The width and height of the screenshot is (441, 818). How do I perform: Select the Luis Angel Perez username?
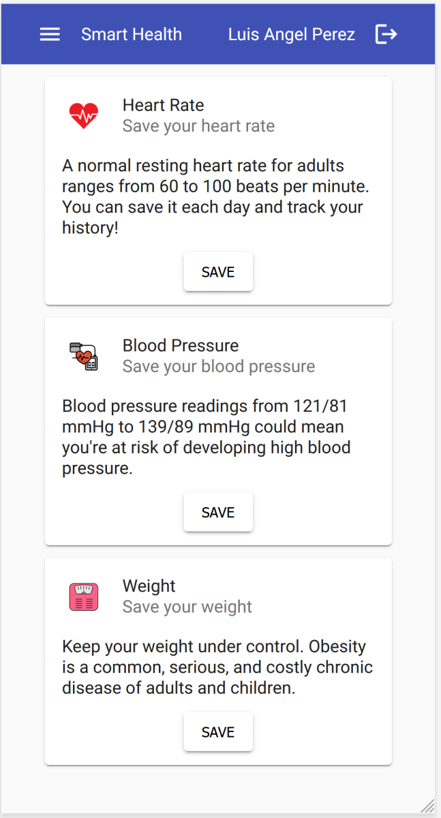point(291,35)
